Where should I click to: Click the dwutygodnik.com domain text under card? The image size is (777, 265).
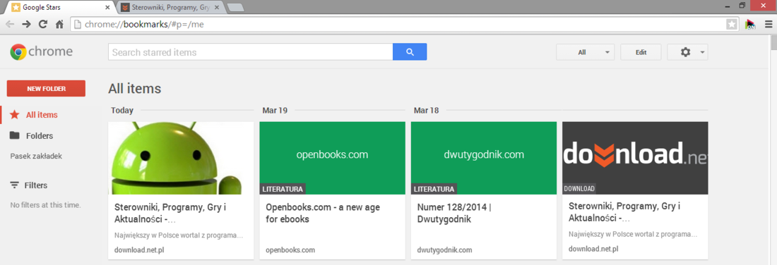pyautogui.click(x=444, y=250)
